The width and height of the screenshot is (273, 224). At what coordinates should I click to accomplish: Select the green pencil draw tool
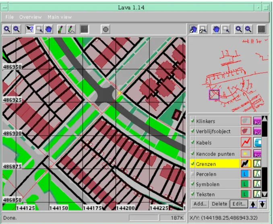point(61,29)
